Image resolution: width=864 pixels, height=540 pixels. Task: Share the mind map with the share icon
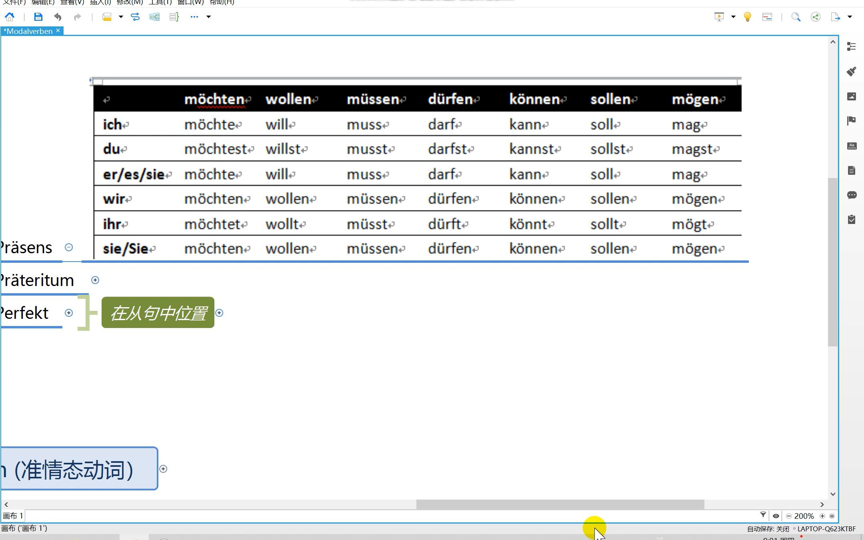coord(816,17)
